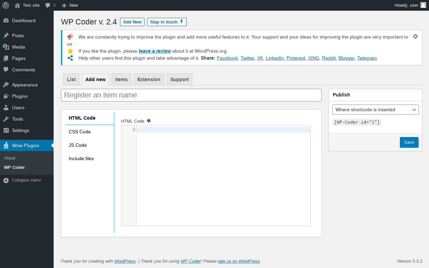This screenshot has height=268, width=429.
Task: Open the comments bubble icon in admin bar
Action: pyautogui.click(x=48, y=5)
